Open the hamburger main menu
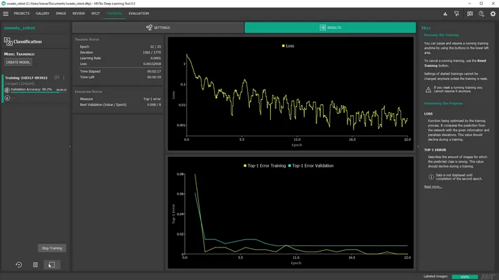The height and width of the screenshot is (280, 499). (x=6, y=14)
